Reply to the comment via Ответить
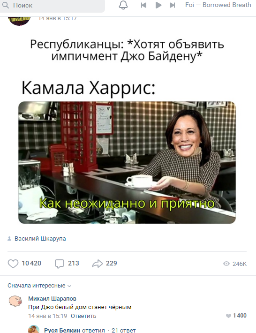Screen dimensions: 256x333 click(83, 316)
